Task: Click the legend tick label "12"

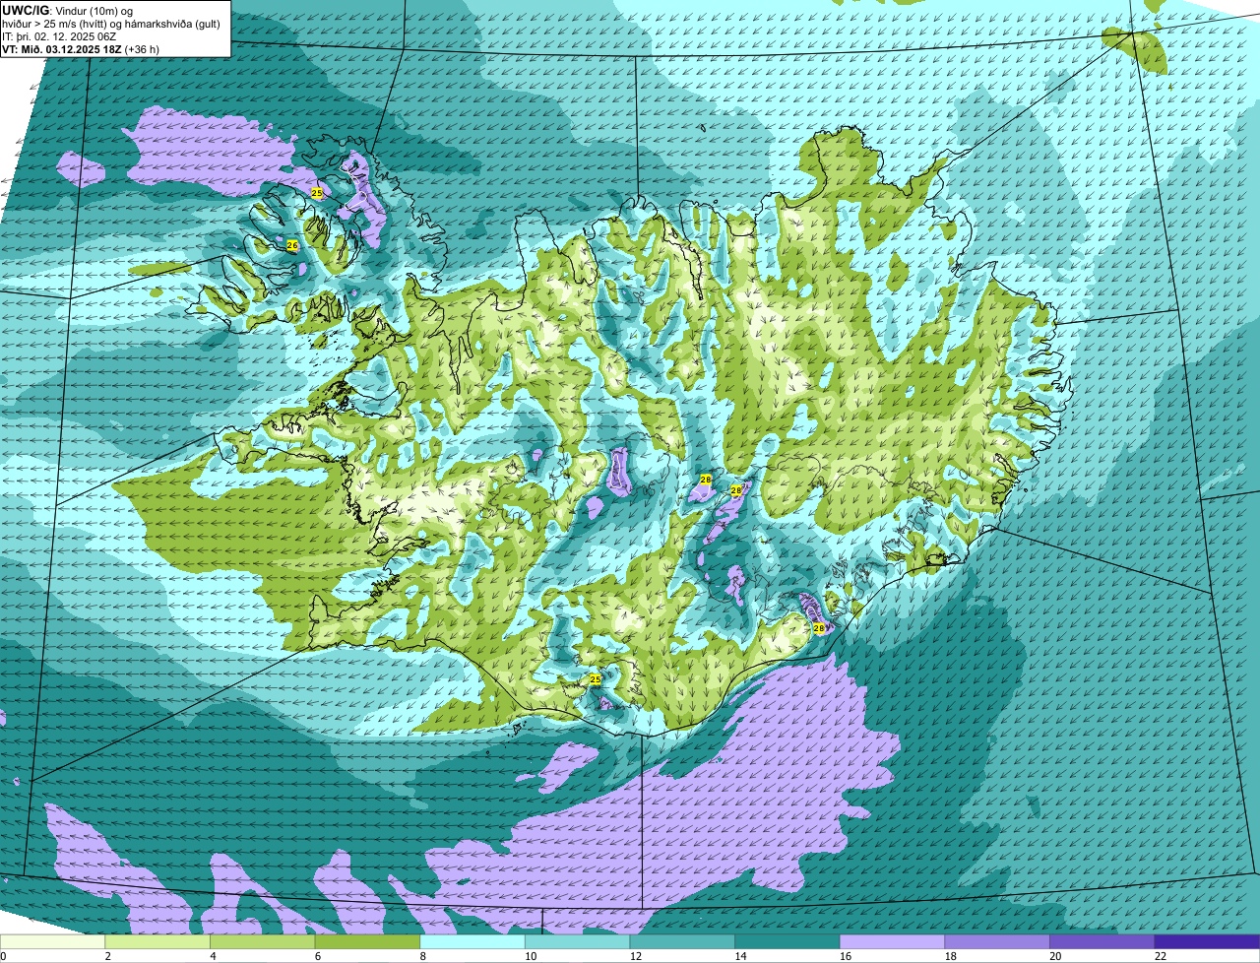Action: [636, 956]
